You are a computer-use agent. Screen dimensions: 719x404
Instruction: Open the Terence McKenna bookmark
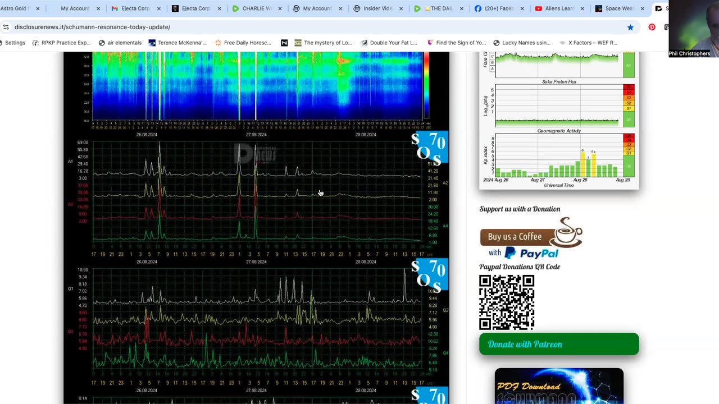(x=178, y=43)
